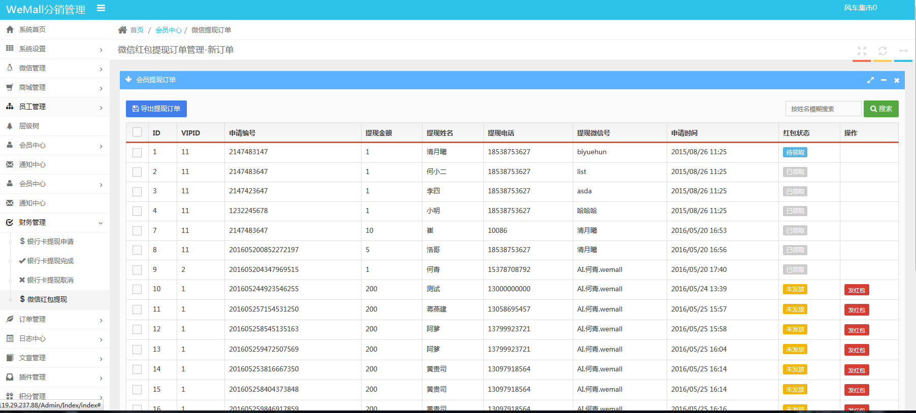Click the horizontal arrows width toggle icon
This screenshot has height=413, width=916.
[x=903, y=51]
